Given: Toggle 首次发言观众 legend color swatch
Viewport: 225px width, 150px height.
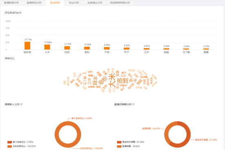Looking at the screenshot, I should tap(10, 142).
